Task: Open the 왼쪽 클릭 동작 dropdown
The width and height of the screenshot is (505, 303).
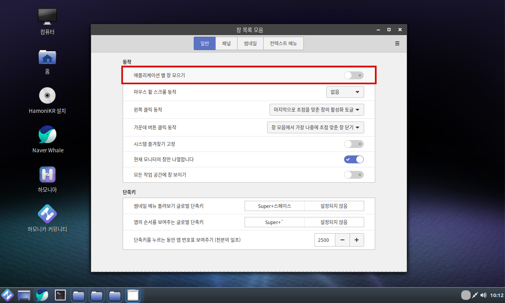Action: coord(317,110)
